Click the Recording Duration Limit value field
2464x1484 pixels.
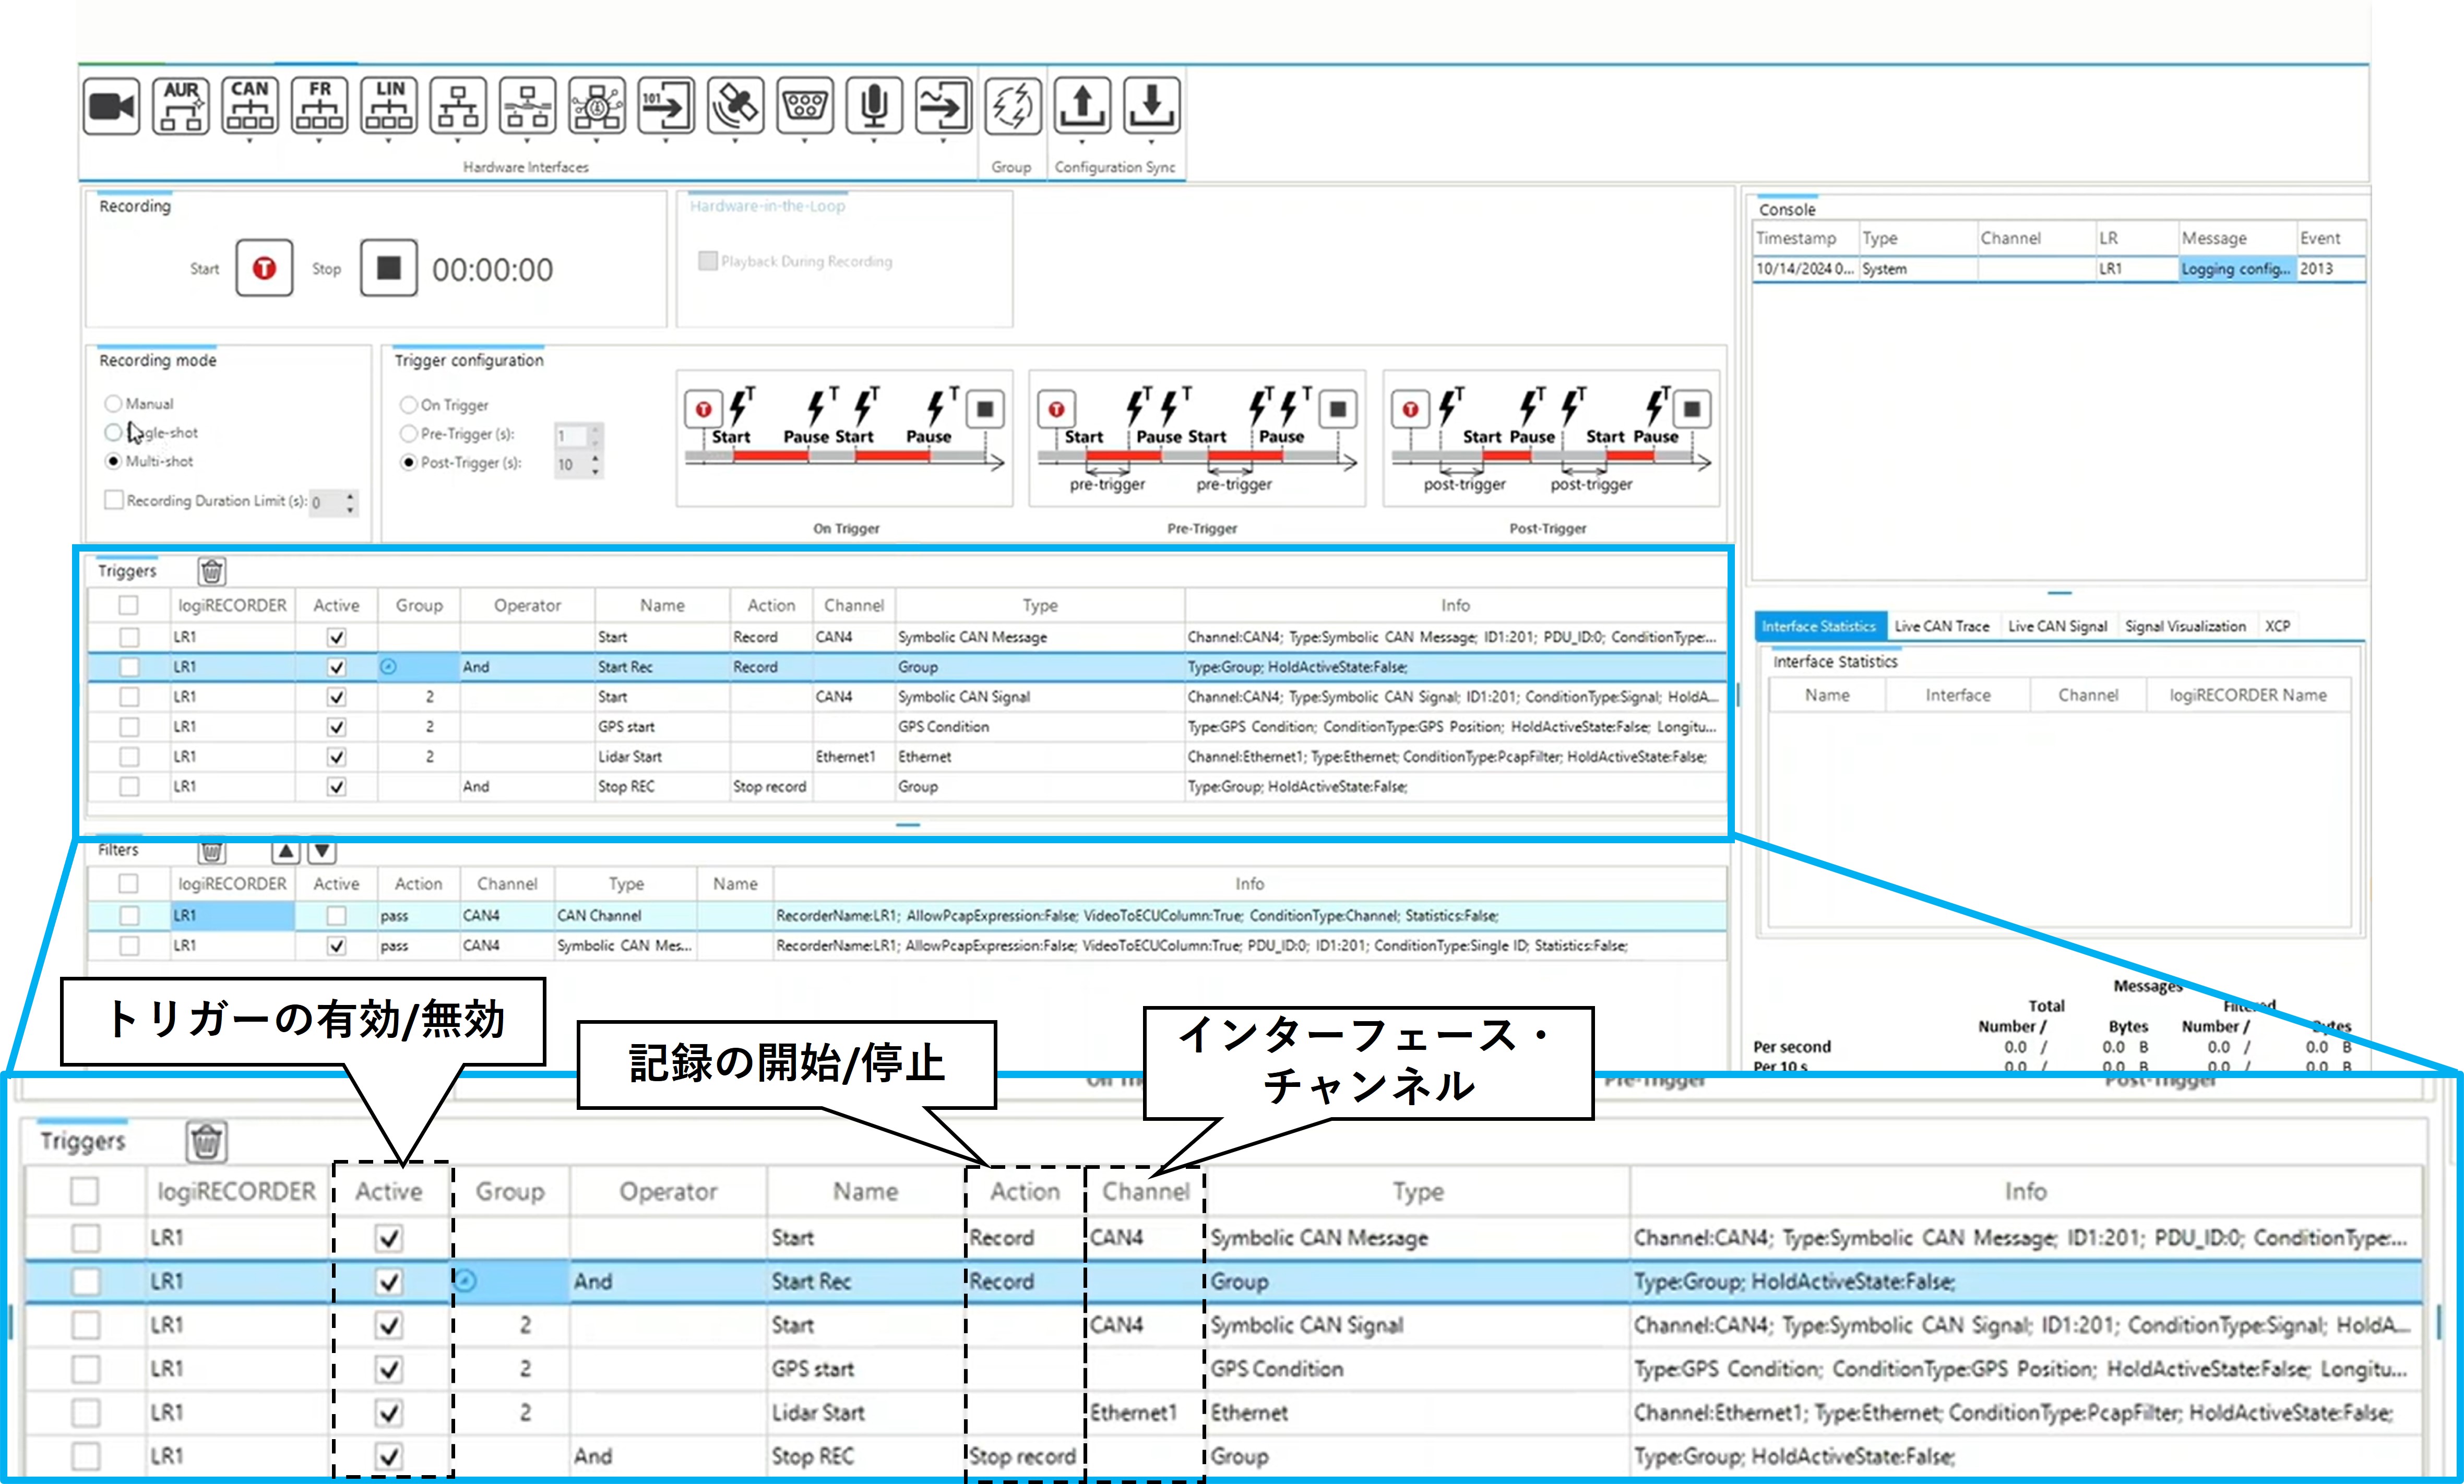tap(326, 503)
